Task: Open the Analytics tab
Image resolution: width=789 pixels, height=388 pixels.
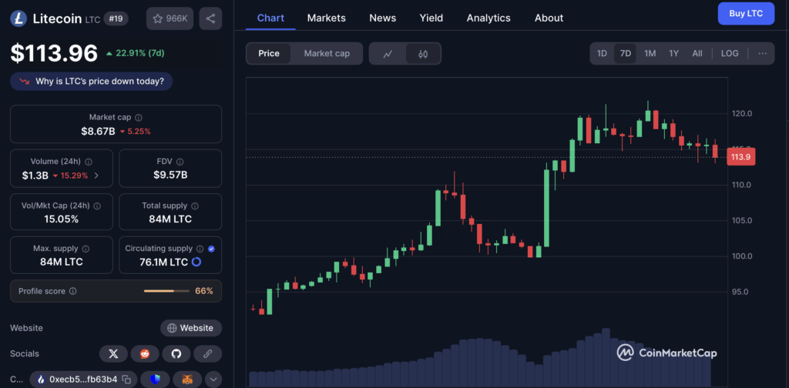Action: tap(489, 18)
